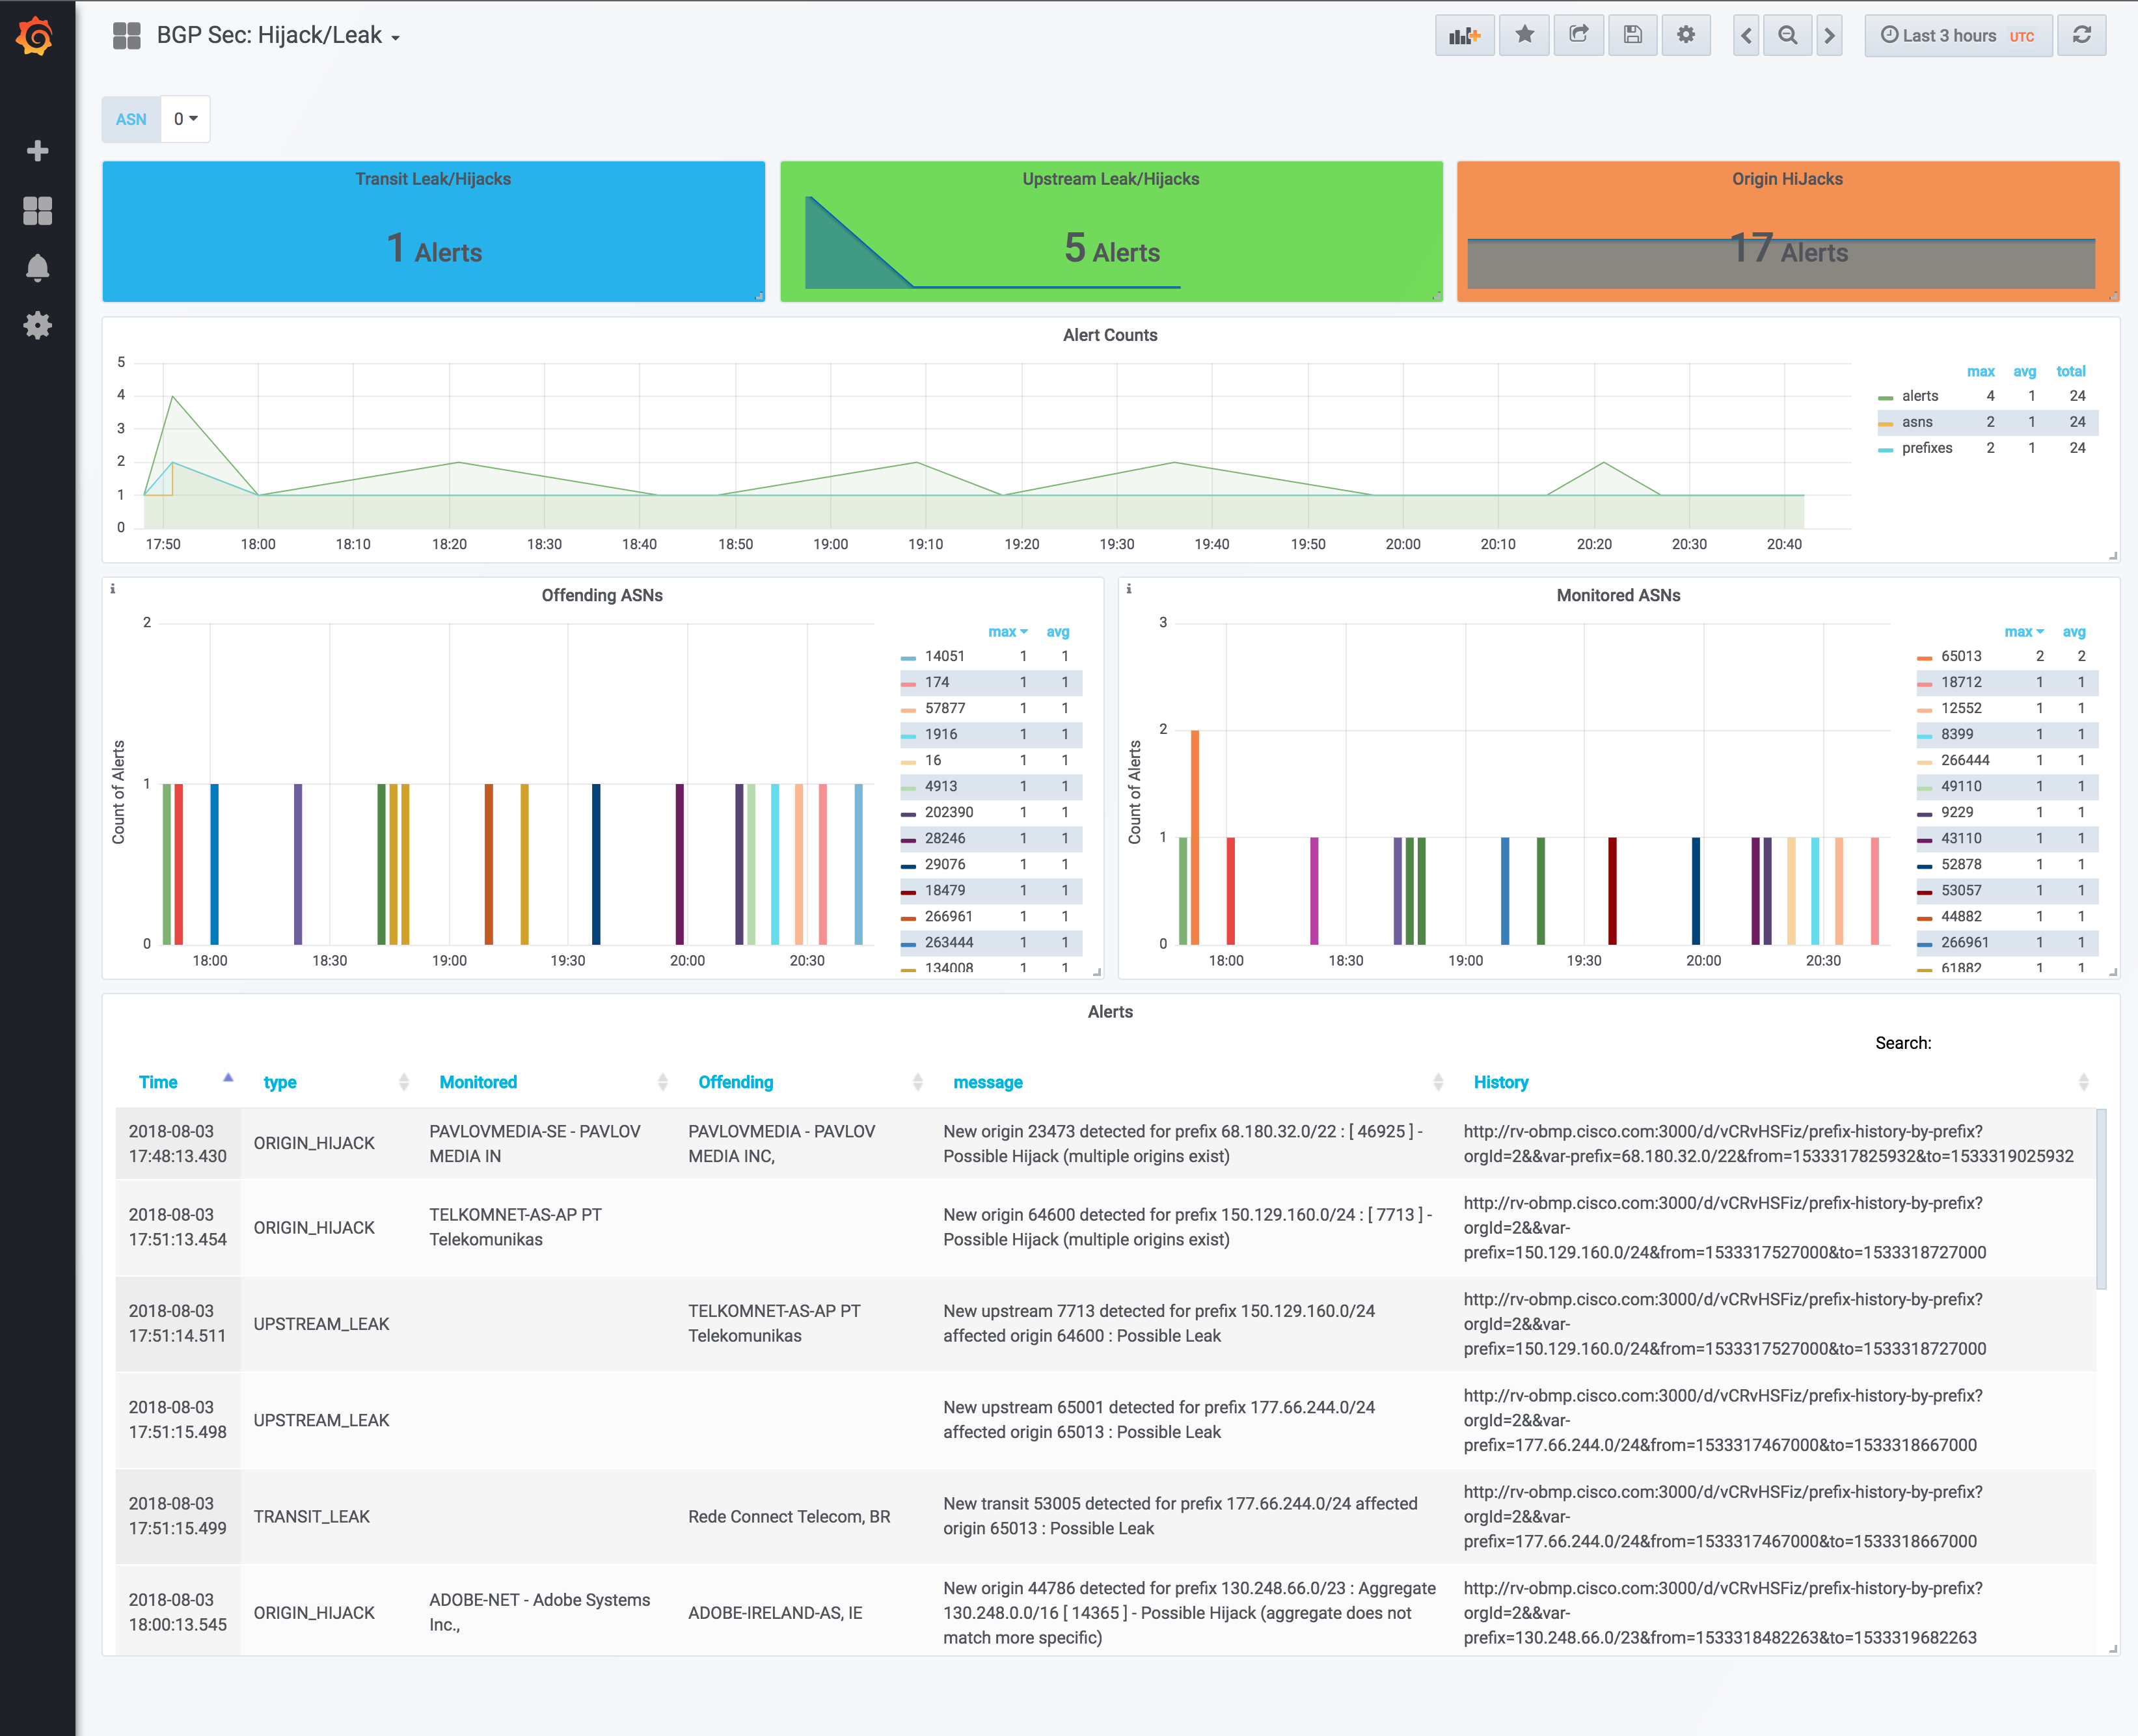
Task: Click info icon on Offending ASNs panel
Action: pyautogui.click(x=112, y=589)
